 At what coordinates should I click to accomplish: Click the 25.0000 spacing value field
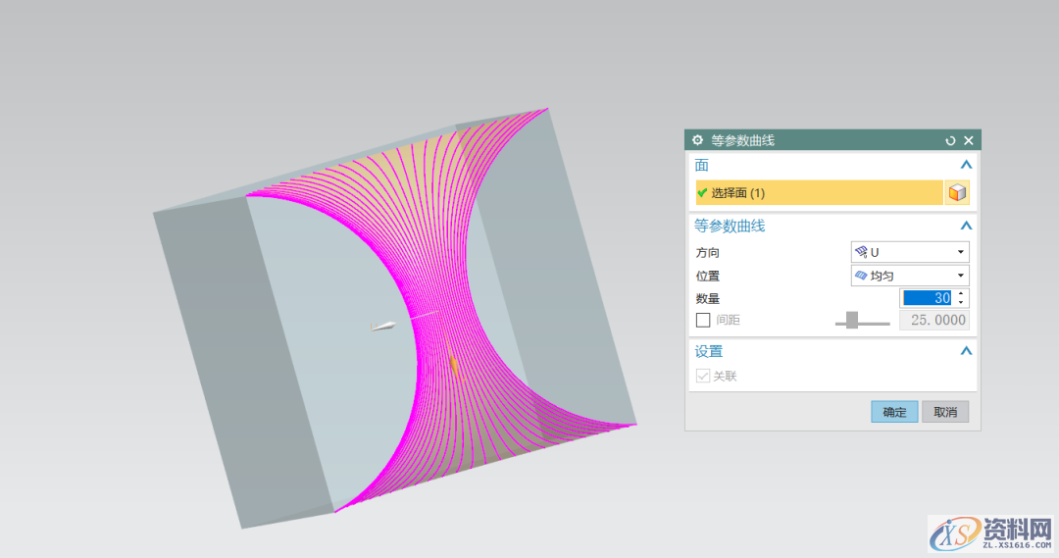tap(933, 321)
